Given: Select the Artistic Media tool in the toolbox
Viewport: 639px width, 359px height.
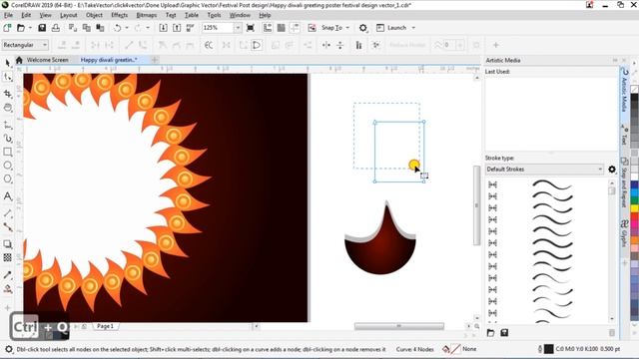Looking at the screenshot, I should 7,139.
